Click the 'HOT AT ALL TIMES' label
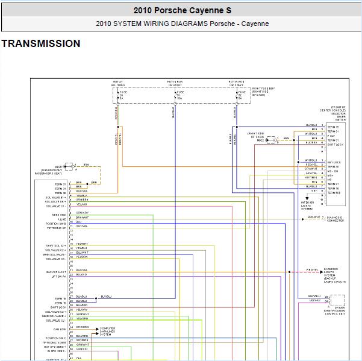Screen dimensions: 362x361 (117, 83)
